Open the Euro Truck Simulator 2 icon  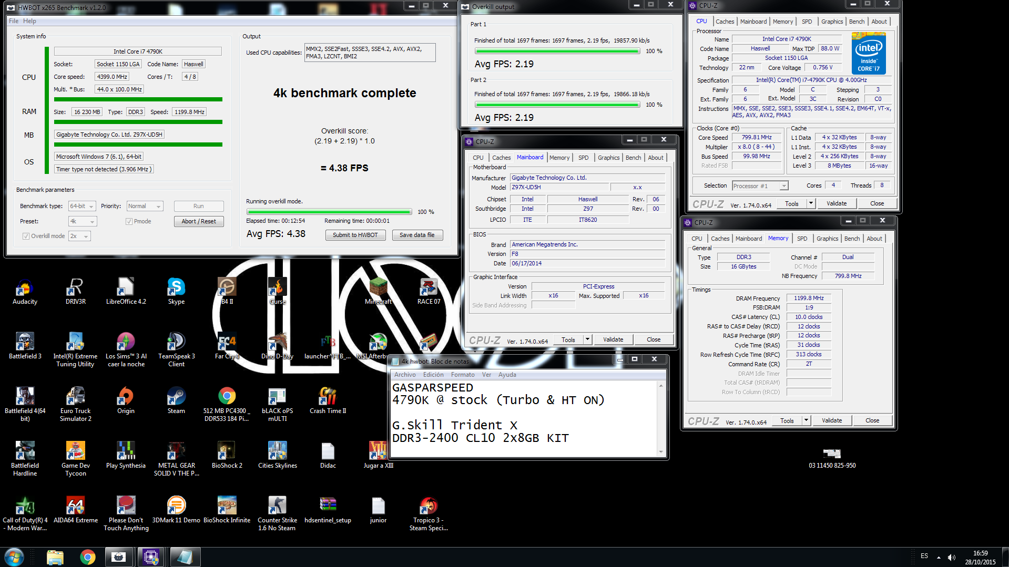click(x=76, y=404)
